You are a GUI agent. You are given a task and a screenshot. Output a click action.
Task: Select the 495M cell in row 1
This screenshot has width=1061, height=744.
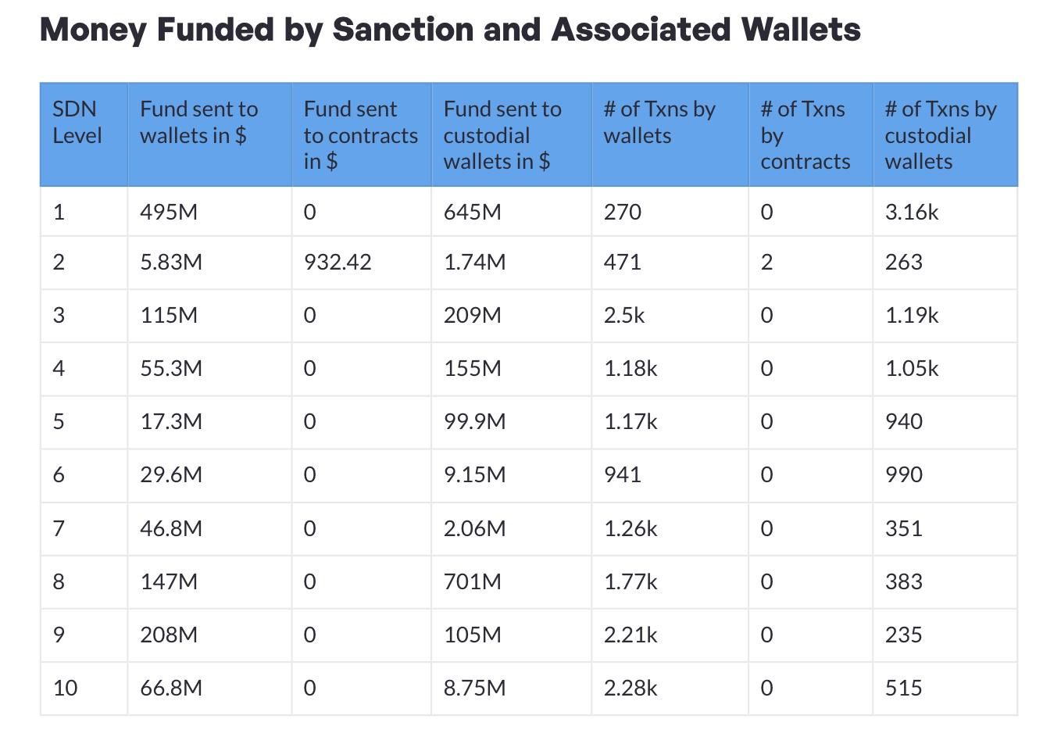click(x=169, y=212)
